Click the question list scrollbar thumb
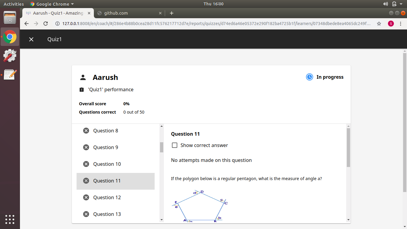This screenshot has height=229, width=407. [162, 147]
